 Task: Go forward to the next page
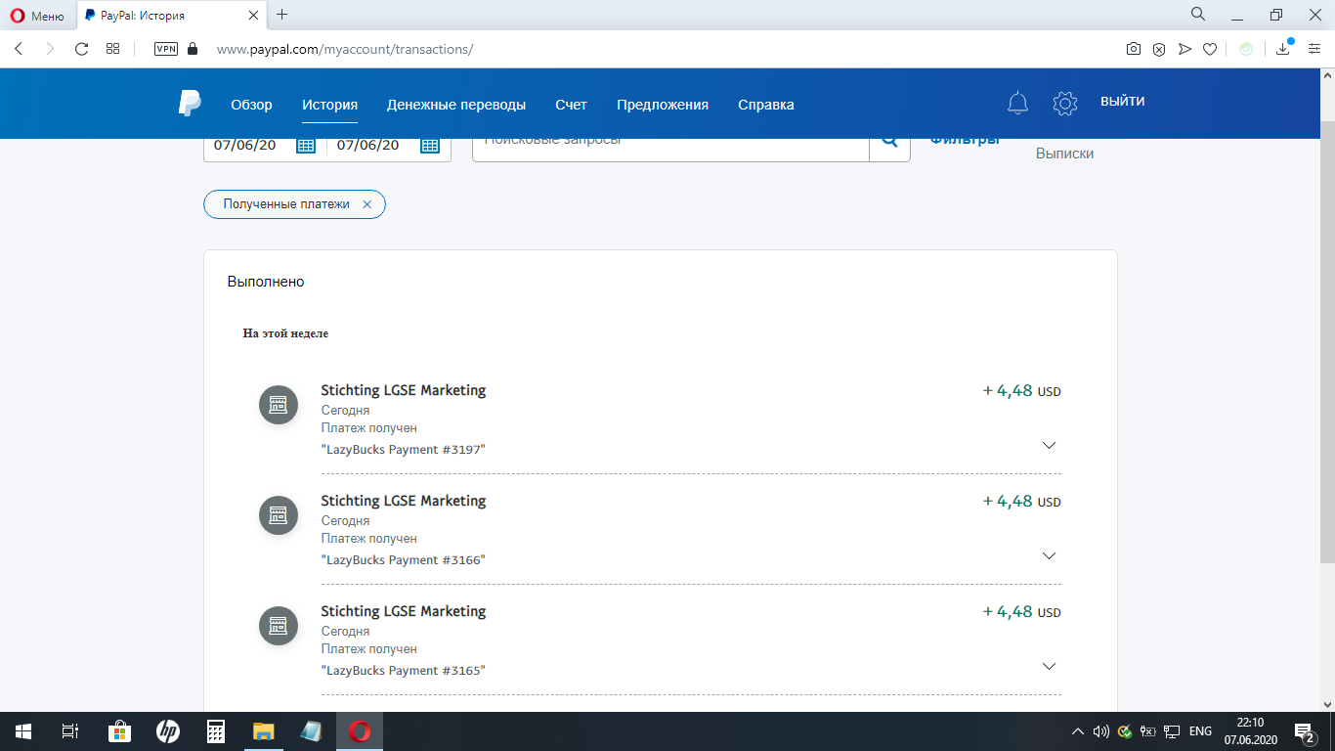pos(50,49)
